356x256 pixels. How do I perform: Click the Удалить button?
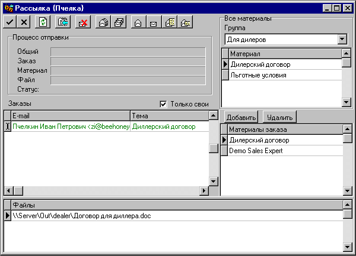click(279, 117)
